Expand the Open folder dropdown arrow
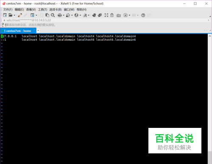The image size is (212, 164). 14,15
